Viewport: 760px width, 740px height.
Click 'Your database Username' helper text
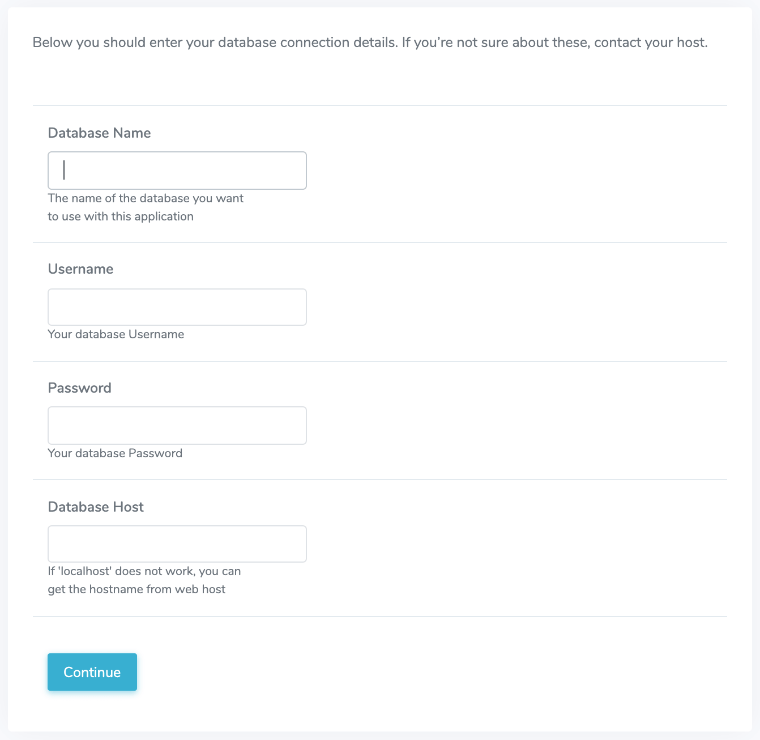coord(116,334)
